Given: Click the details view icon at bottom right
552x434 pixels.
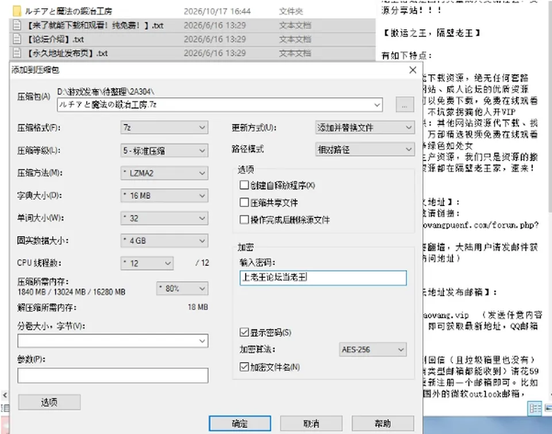Looking at the screenshot, I should [x=535, y=408].
